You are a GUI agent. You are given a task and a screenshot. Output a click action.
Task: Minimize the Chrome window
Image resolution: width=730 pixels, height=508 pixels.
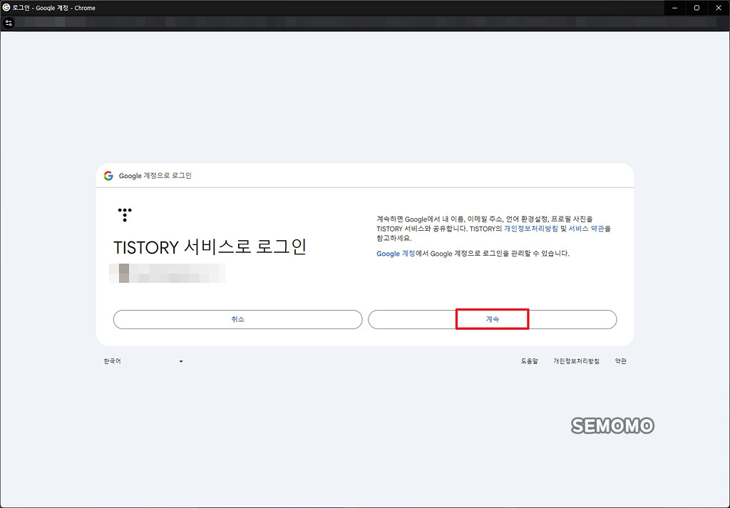point(675,7)
